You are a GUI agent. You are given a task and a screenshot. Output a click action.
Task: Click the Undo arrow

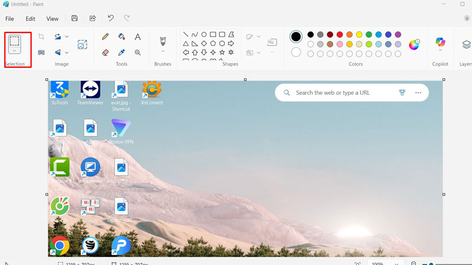tap(110, 19)
